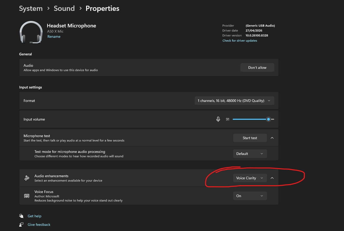This screenshot has width=344, height=231.
Task: Click the Give feedback icon
Action: tap(21, 225)
